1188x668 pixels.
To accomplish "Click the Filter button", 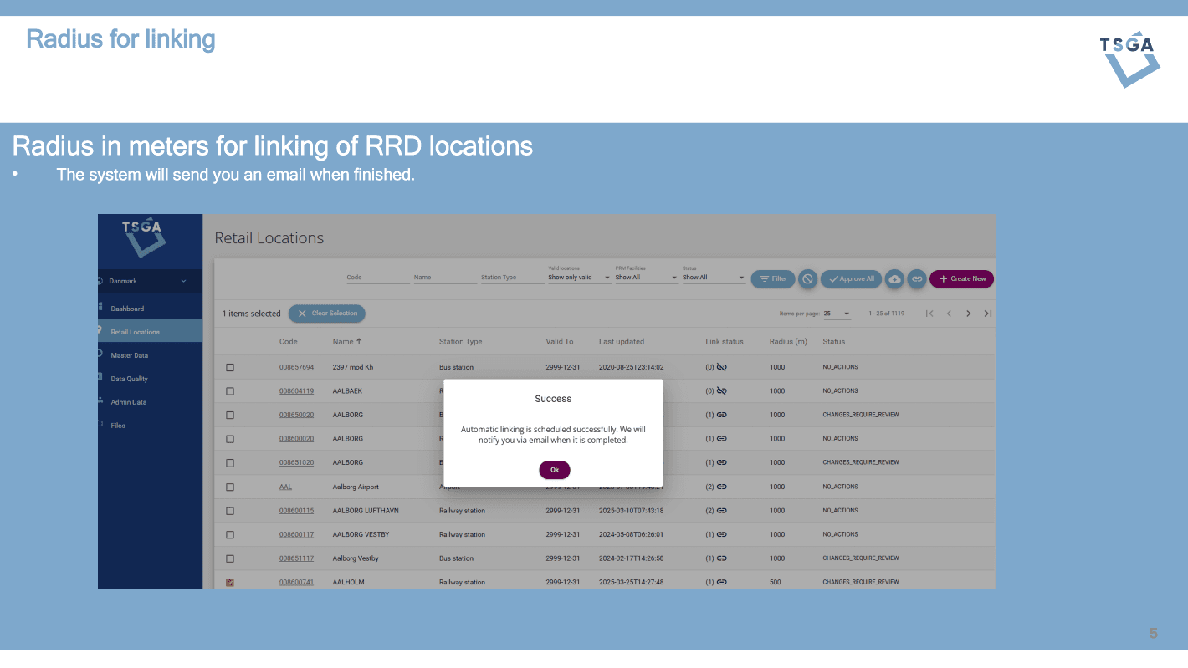I will tap(773, 279).
